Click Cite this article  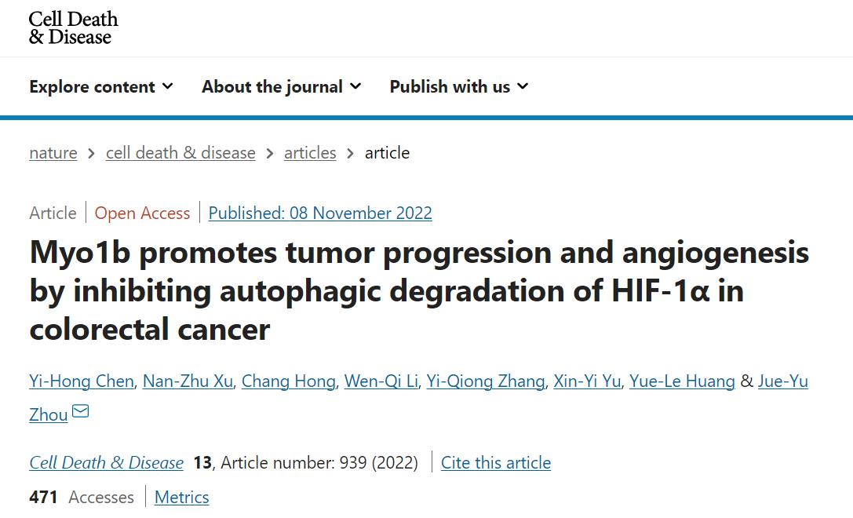point(496,463)
